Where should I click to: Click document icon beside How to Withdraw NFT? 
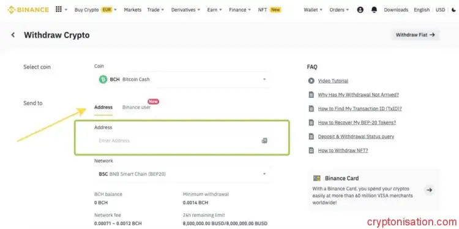pyautogui.click(x=311, y=151)
